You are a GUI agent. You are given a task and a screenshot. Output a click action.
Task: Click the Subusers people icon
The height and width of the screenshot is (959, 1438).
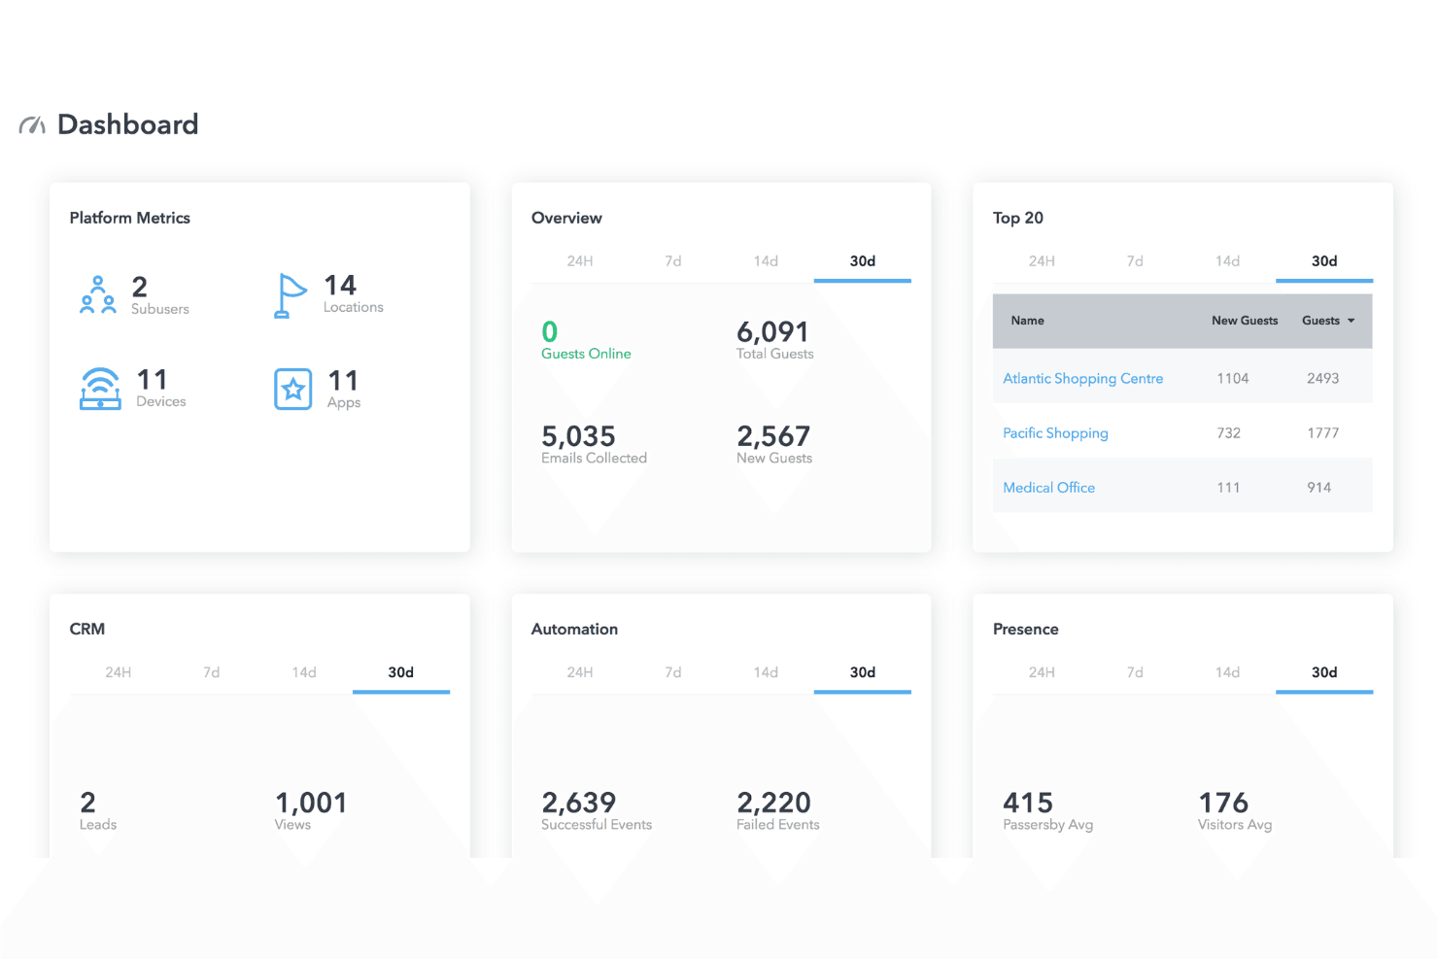(98, 295)
